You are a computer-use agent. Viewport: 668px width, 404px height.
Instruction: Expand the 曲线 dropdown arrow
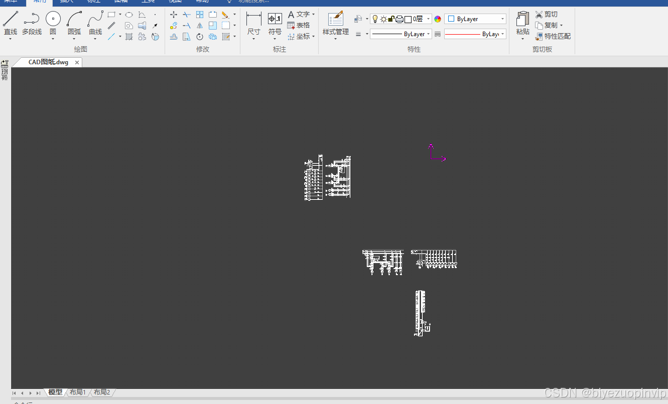click(x=95, y=39)
